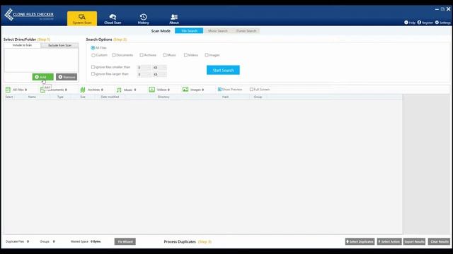The image size is (453, 254).
Task: Click the Select Action button
Action: pos(389,241)
